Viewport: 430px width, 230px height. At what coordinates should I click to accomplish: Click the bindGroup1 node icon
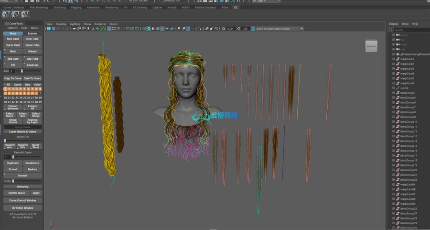(398, 93)
